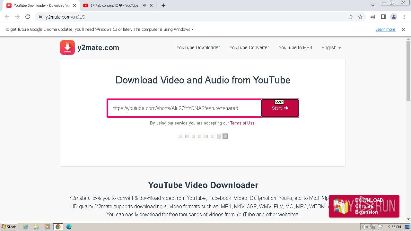Click the Download Chrome Extension banner
The image size is (411, 231).
pos(364,206)
